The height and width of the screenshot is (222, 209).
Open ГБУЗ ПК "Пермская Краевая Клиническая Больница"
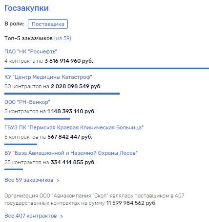click(x=74, y=127)
